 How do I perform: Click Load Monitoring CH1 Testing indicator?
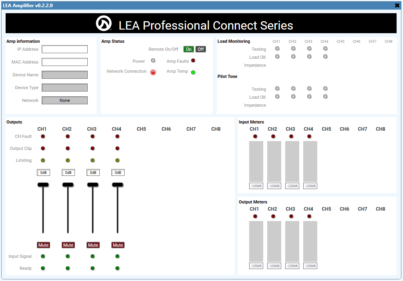[x=277, y=48]
